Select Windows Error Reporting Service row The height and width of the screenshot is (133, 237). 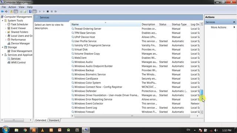pos(135,99)
